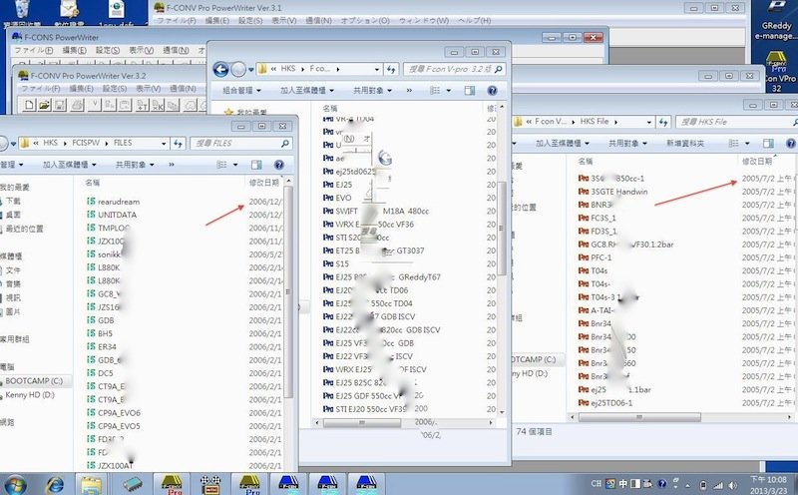
Task: Click search box in F co... window
Action: pos(454,69)
